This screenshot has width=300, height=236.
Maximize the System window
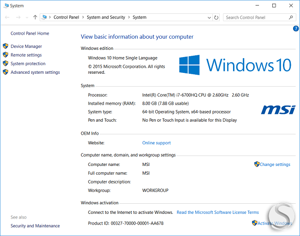pos(274,6)
